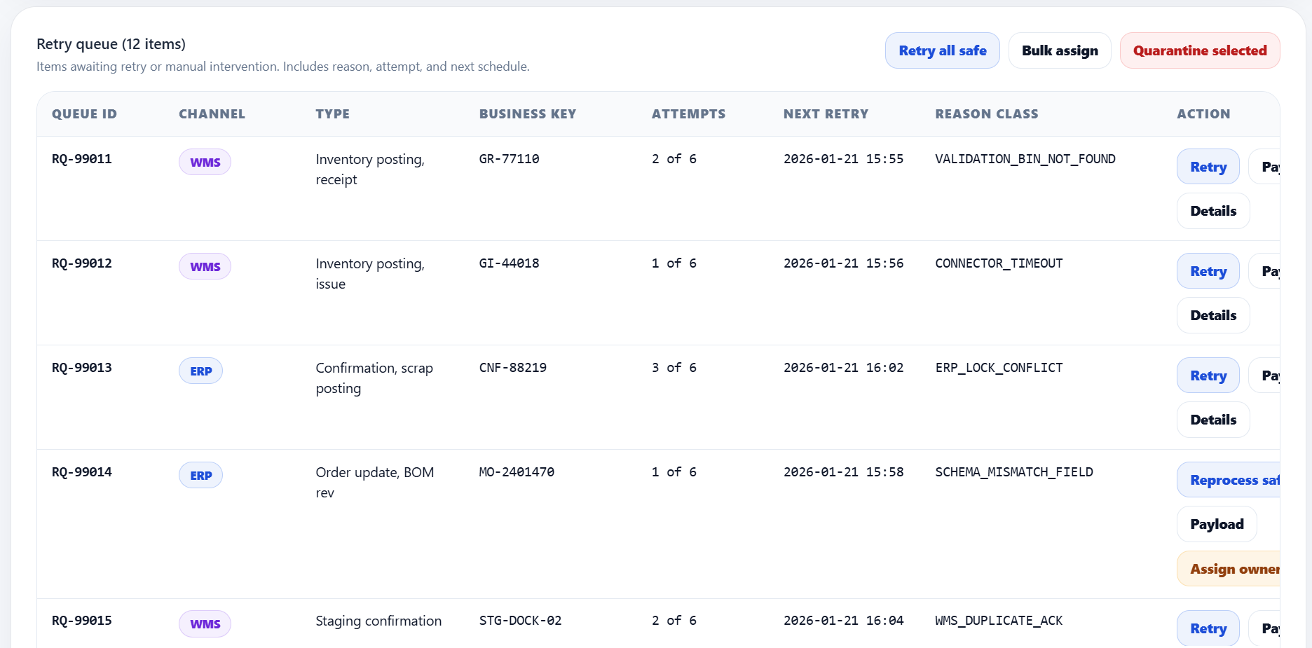Screen dimensions: 1312x648
Task: View Details for RQ-99012
Action: click(1212, 315)
